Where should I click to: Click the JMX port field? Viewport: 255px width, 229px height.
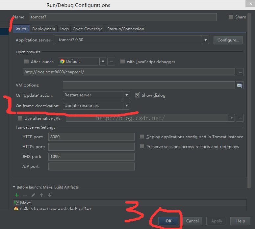[x=91, y=157]
